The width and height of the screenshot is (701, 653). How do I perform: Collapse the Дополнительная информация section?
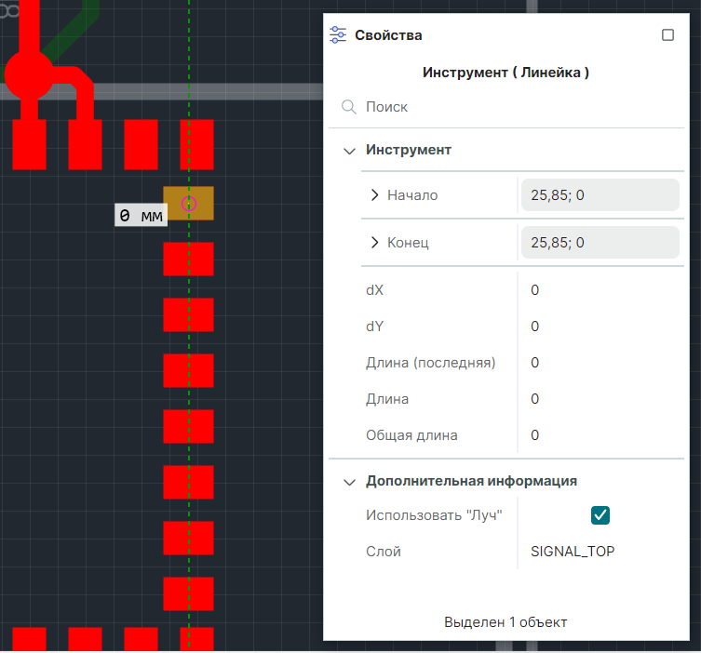pyautogui.click(x=349, y=482)
